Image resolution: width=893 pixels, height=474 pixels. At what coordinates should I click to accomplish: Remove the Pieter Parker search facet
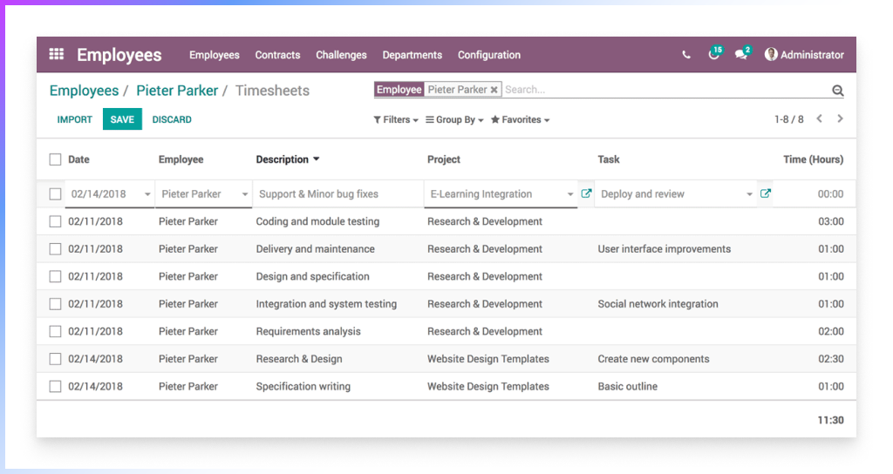(494, 90)
